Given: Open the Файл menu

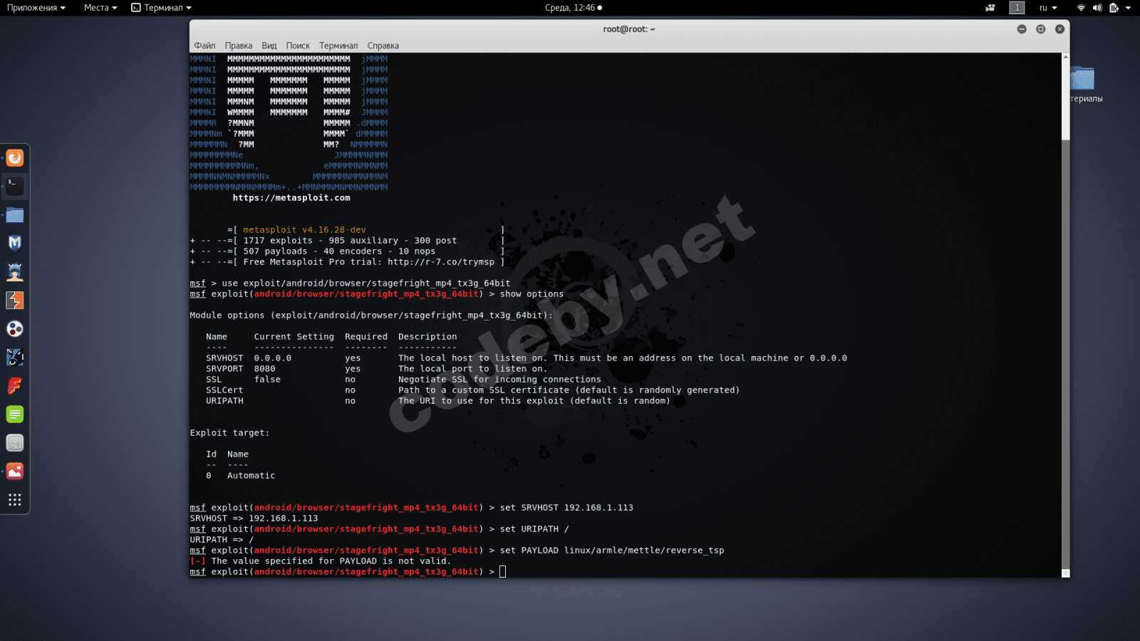Looking at the screenshot, I should click(x=204, y=46).
